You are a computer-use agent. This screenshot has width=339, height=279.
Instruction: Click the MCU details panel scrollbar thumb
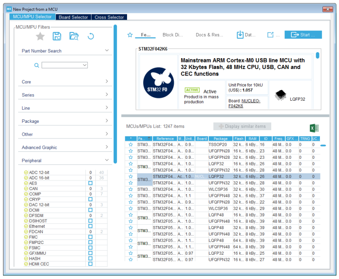coord(317,56)
